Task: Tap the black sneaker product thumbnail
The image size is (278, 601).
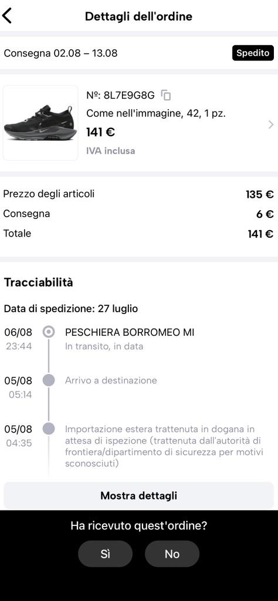Action: point(40,123)
